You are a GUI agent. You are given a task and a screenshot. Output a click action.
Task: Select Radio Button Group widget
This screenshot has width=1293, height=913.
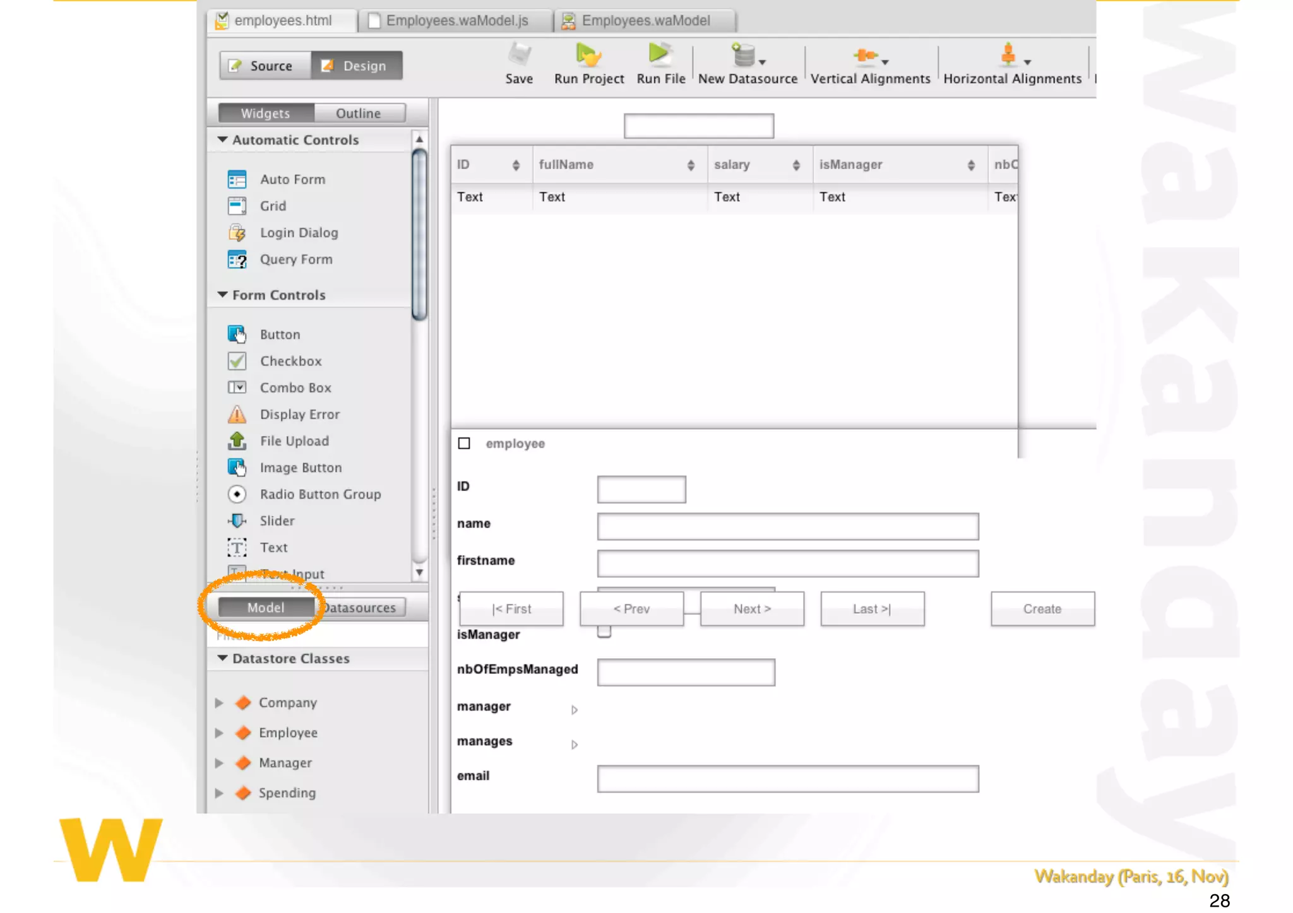[x=320, y=495]
